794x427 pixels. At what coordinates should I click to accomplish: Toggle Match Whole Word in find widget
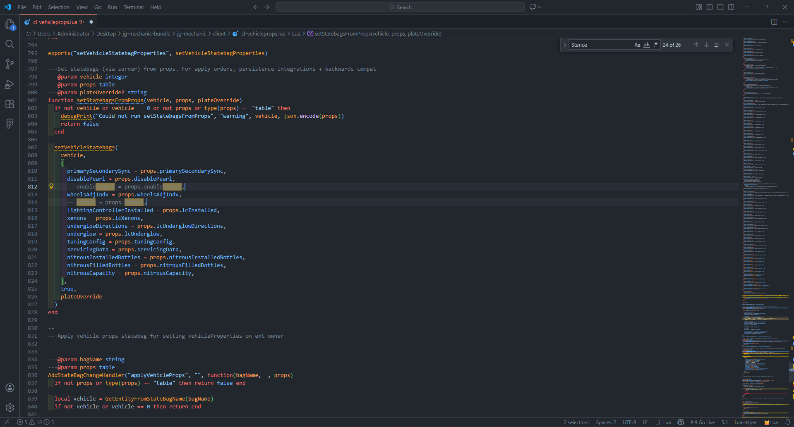pyautogui.click(x=646, y=45)
